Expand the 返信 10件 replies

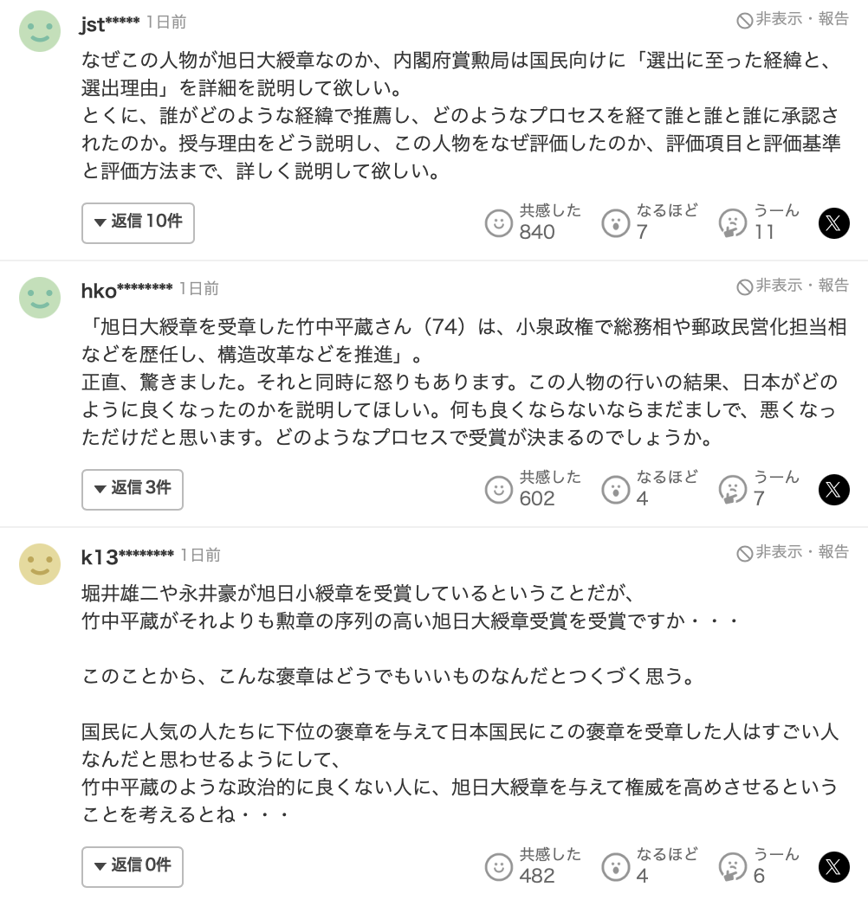(138, 222)
